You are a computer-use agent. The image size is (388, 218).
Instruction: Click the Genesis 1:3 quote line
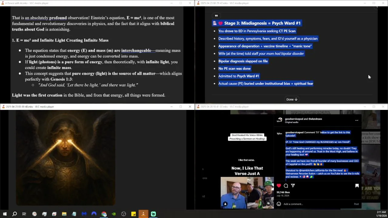(x=88, y=85)
